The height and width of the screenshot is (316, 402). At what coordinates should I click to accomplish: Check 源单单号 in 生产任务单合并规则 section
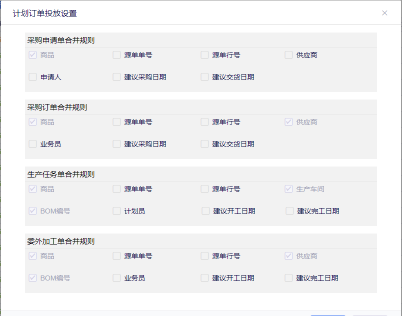click(x=116, y=189)
